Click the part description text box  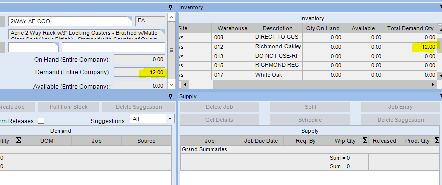point(87,34)
